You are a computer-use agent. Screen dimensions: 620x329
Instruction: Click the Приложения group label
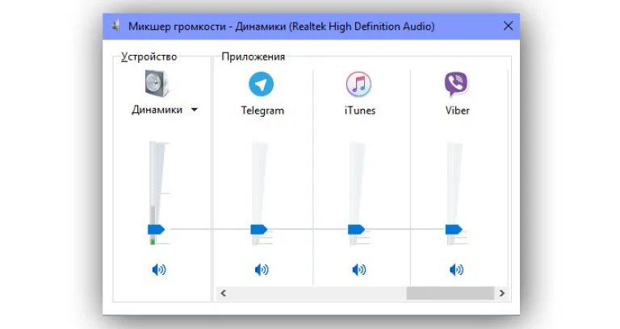[x=253, y=57]
